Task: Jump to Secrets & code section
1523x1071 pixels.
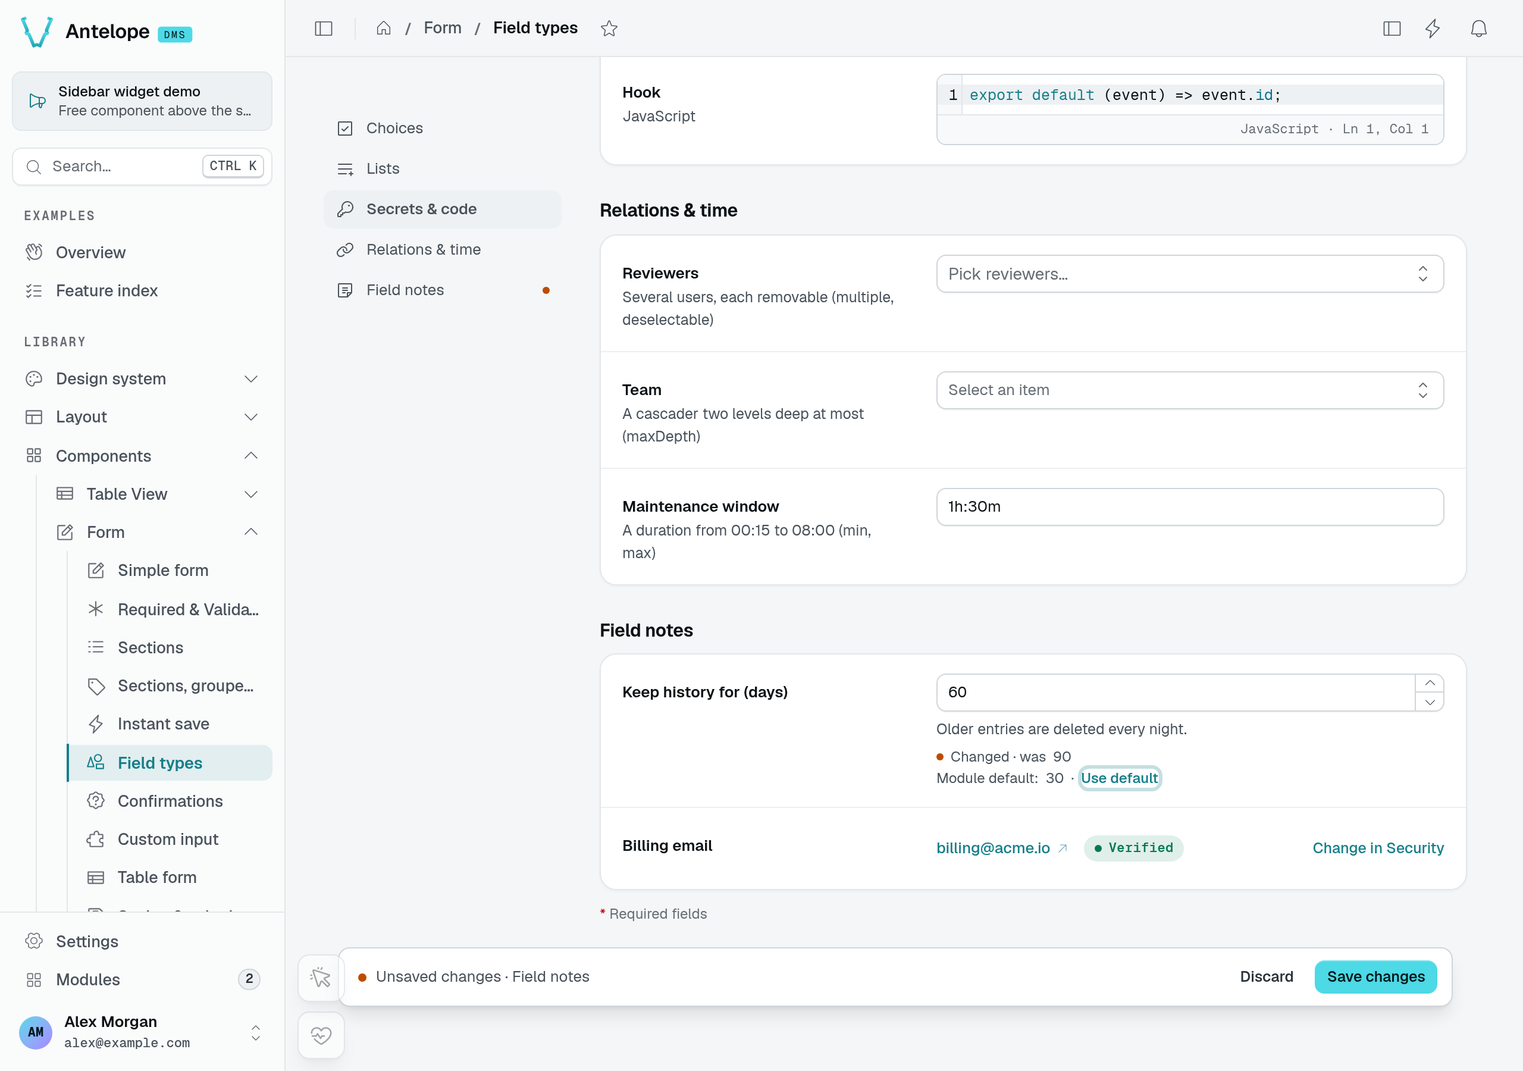Action: (x=443, y=209)
